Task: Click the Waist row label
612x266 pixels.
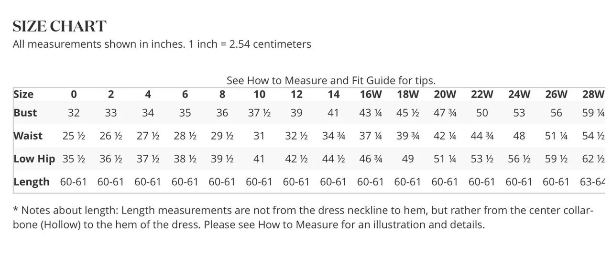Action: 28,136
